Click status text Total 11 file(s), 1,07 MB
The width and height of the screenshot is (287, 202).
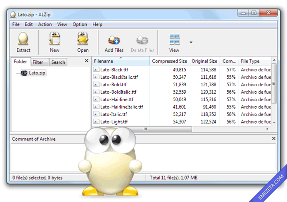174,178
